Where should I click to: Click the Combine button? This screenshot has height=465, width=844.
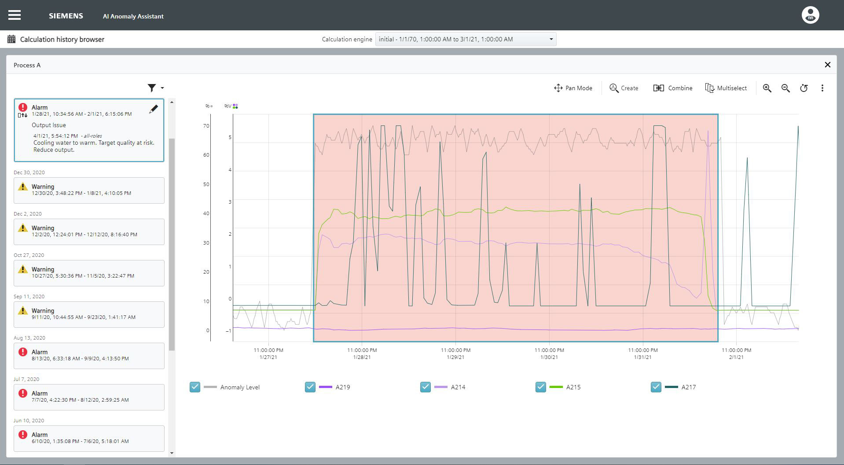click(x=673, y=88)
